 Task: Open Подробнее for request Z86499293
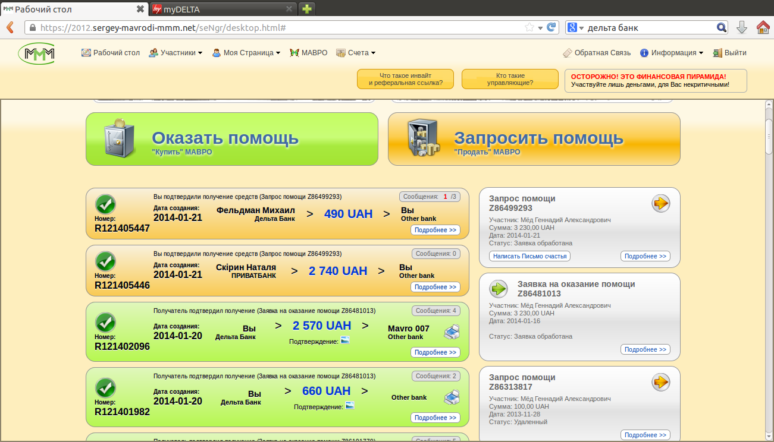pyautogui.click(x=645, y=256)
